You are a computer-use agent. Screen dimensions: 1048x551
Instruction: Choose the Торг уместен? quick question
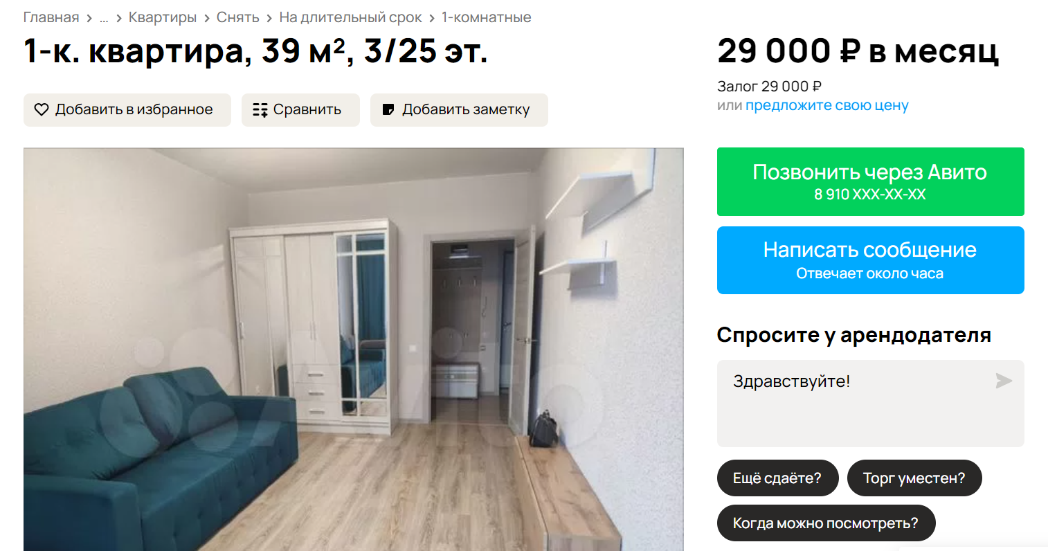coord(914,478)
